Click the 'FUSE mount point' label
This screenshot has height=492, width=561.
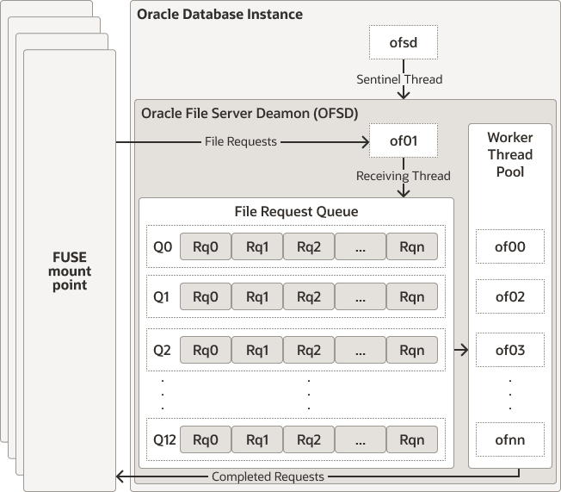pos(70,271)
